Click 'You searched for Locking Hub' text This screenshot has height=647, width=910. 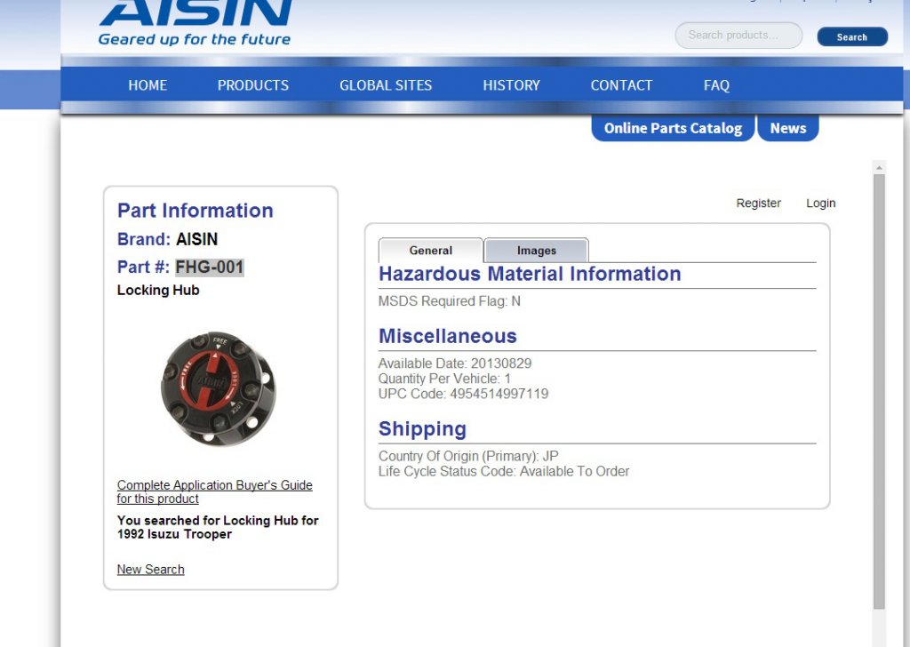pyautogui.click(x=218, y=527)
